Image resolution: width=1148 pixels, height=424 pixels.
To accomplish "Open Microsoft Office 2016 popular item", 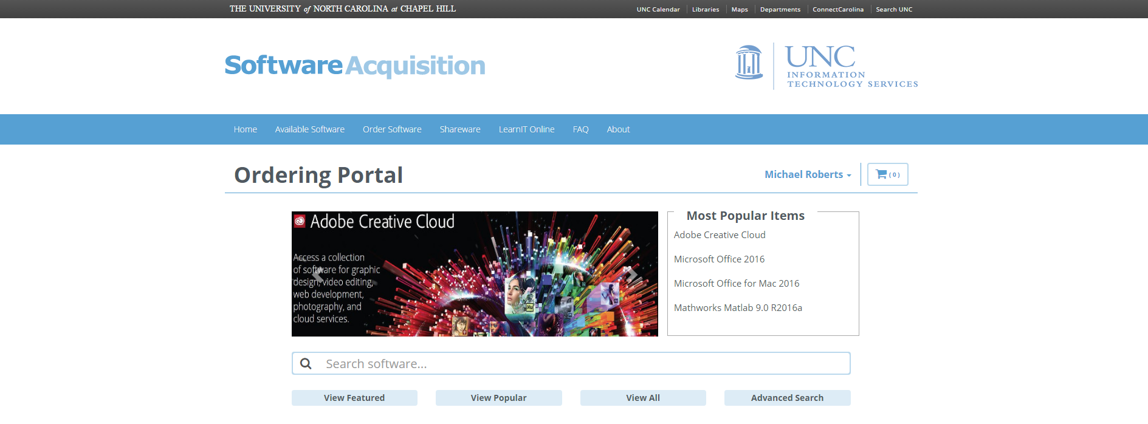I will click(719, 259).
